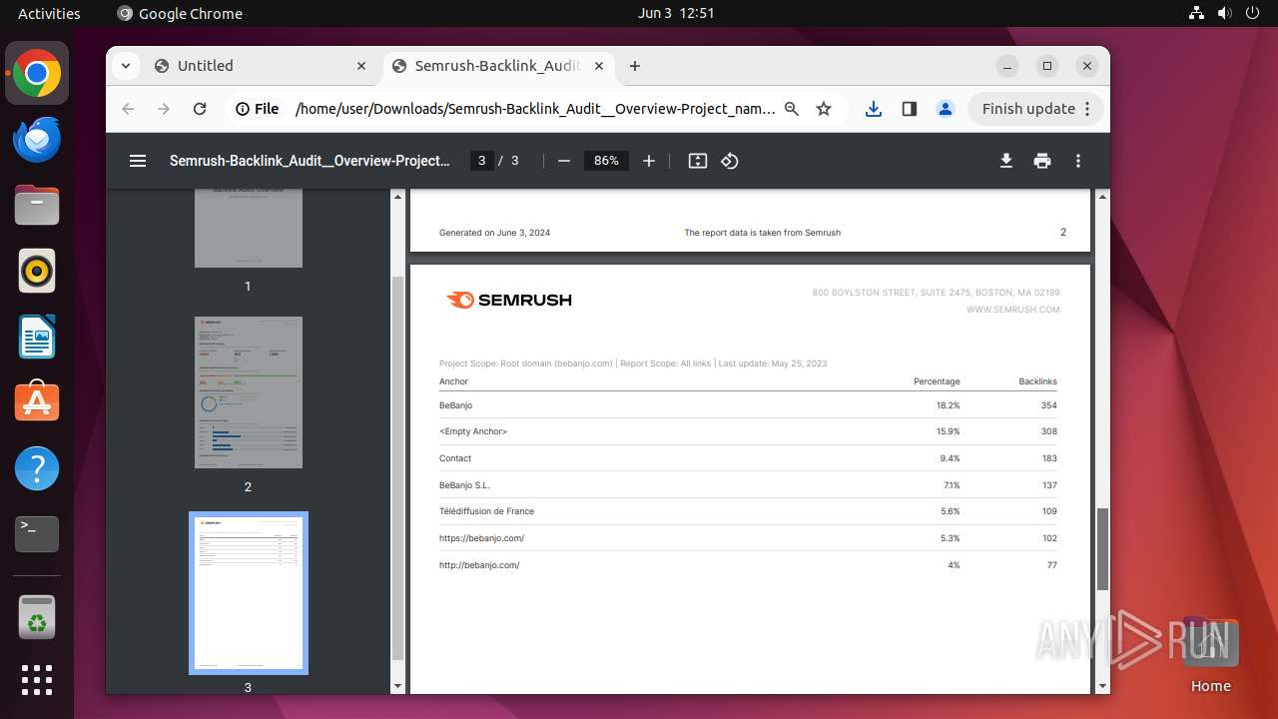Click the Backlinks column header

click(1037, 381)
